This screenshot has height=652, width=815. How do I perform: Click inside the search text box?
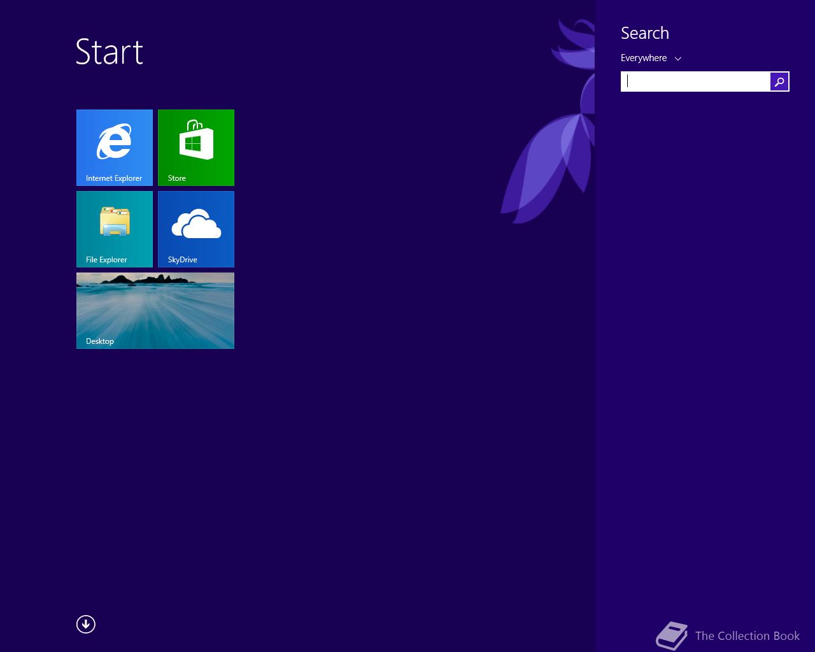point(695,81)
